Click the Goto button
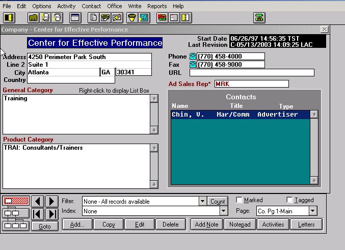The height and width of the screenshot is (250, 345). click(45, 226)
